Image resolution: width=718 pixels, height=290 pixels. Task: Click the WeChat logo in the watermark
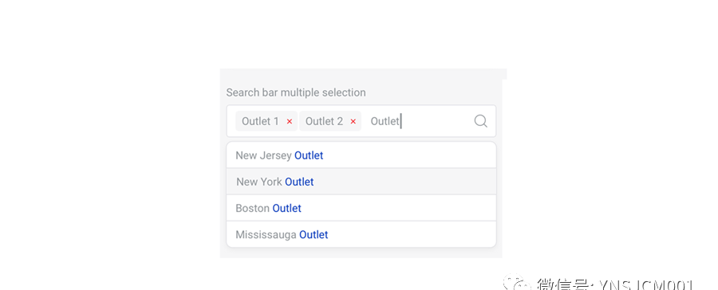point(516,284)
